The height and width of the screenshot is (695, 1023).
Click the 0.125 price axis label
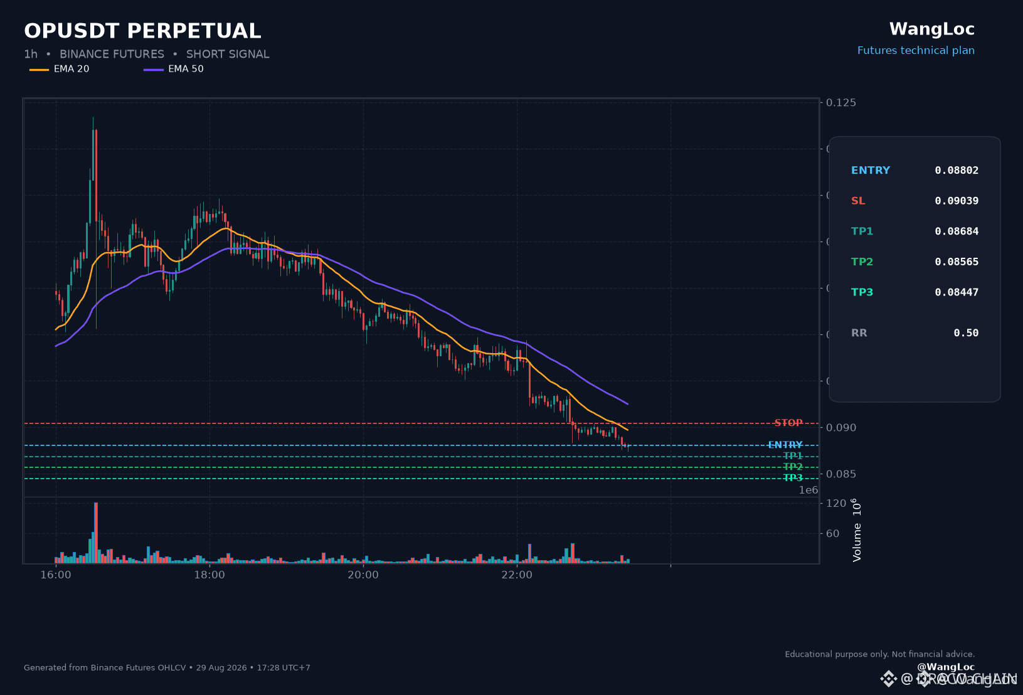[841, 103]
